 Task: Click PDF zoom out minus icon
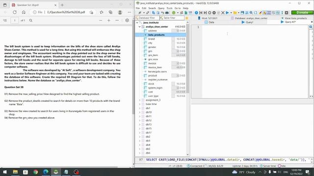[x=101, y=21]
